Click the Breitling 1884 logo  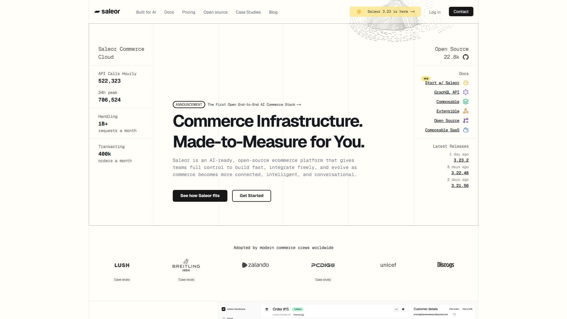pos(186,265)
